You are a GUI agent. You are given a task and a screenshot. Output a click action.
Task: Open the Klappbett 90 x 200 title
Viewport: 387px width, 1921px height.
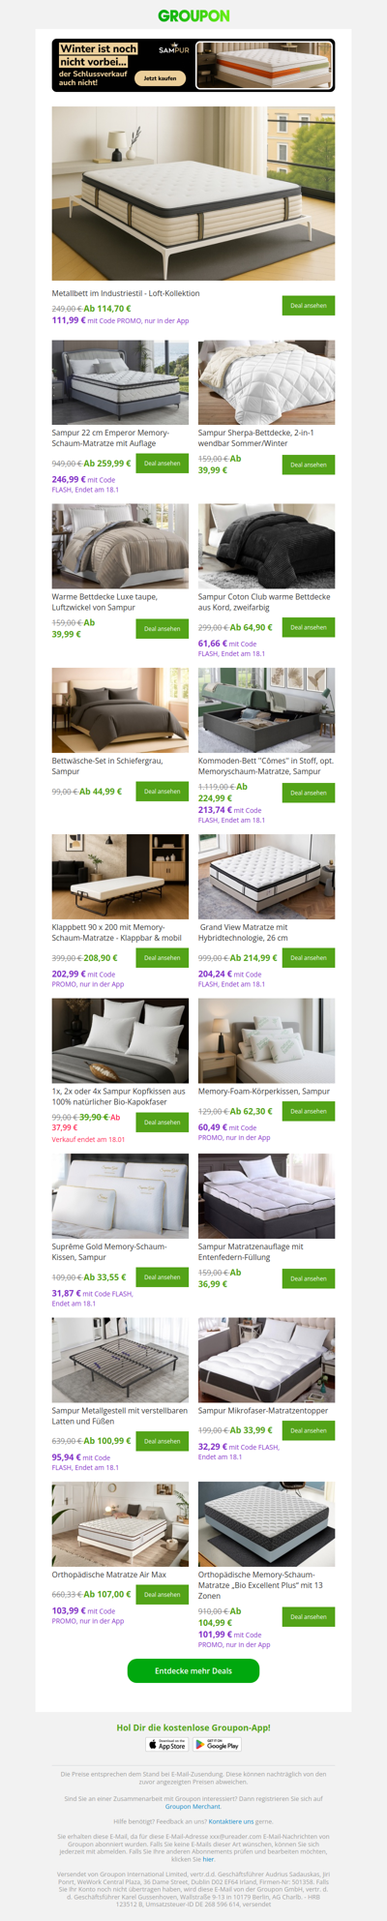pos(117,932)
